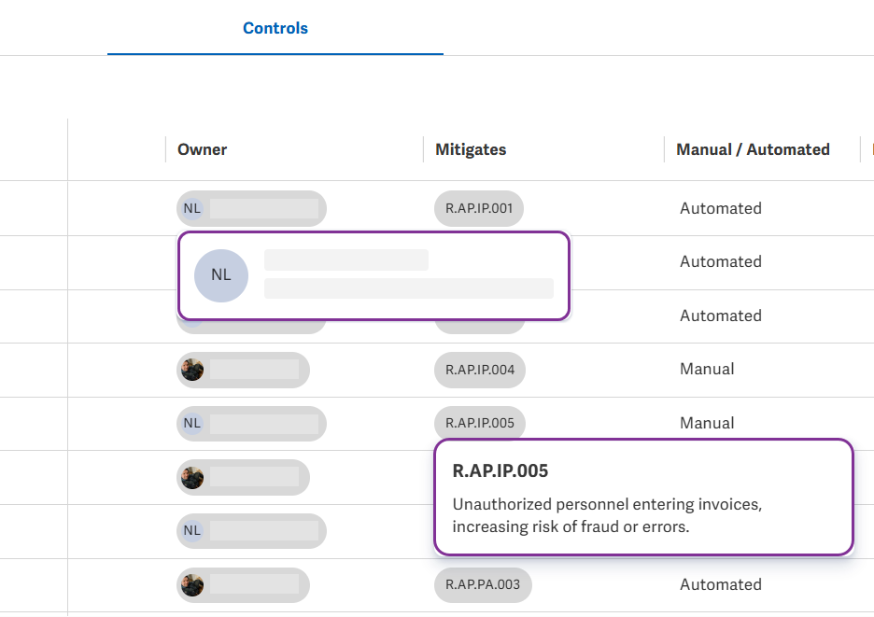The image size is (874, 617).
Task: Switch to the Controls tab
Action: [275, 28]
